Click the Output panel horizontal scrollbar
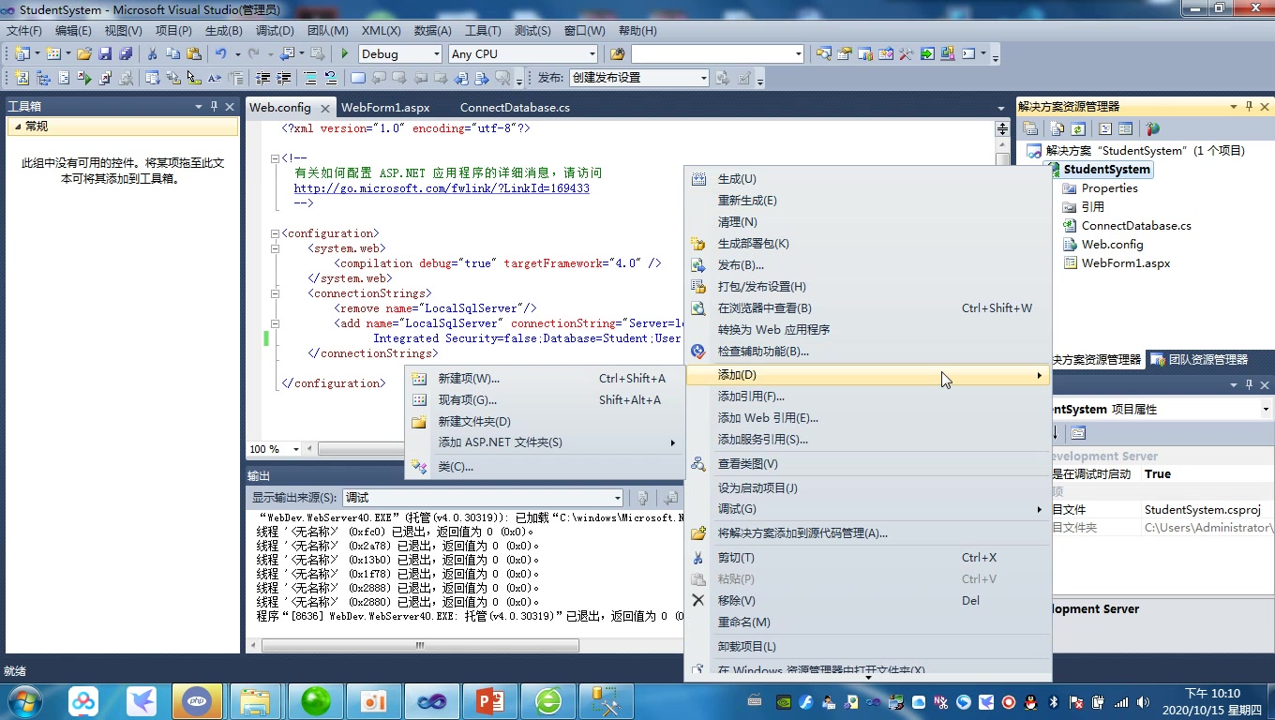 click(420, 646)
